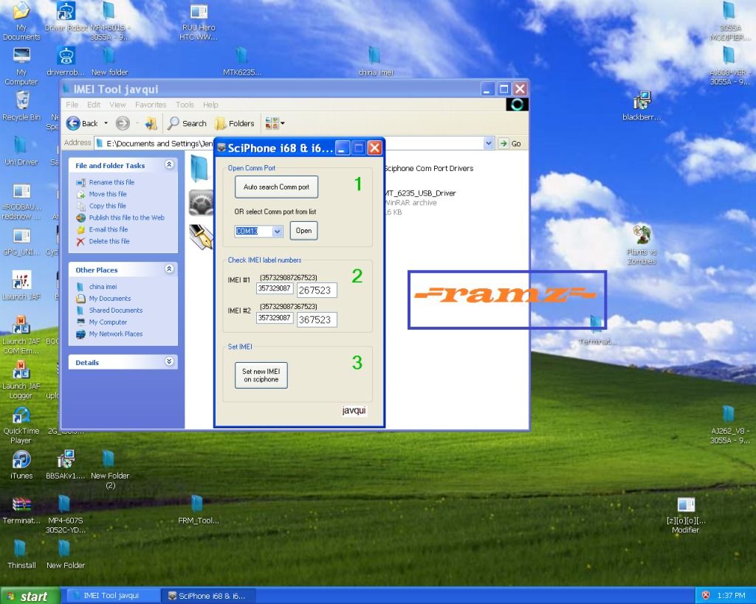This screenshot has height=604, width=756.
Task: Click the Explorer Back arrow icon
Action: tap(74, 123)
